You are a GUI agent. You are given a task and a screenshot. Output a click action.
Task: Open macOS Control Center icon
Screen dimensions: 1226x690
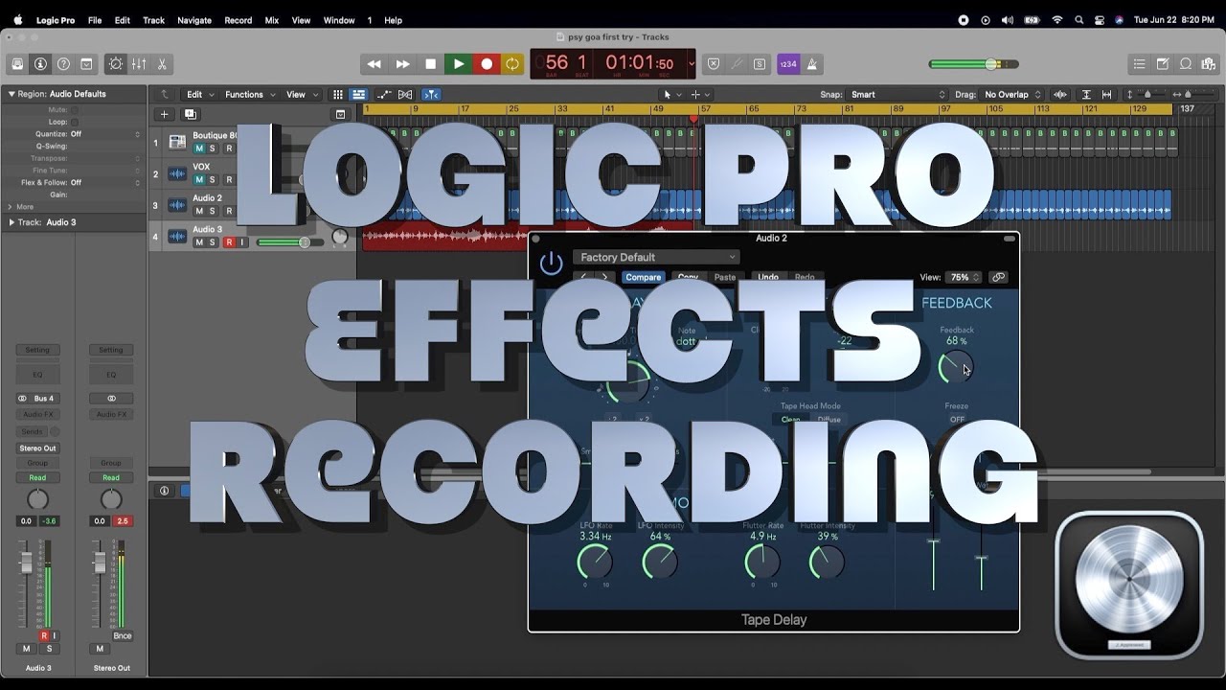point(1100,20)
